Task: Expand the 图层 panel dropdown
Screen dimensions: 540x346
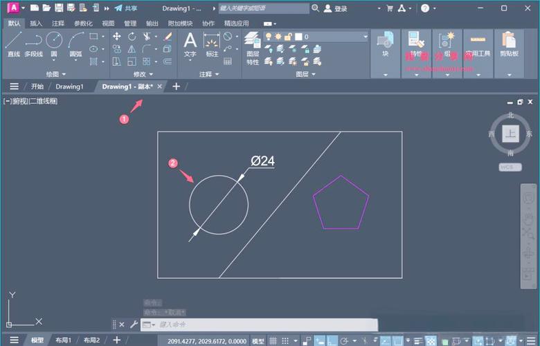Action: point(305,74)
